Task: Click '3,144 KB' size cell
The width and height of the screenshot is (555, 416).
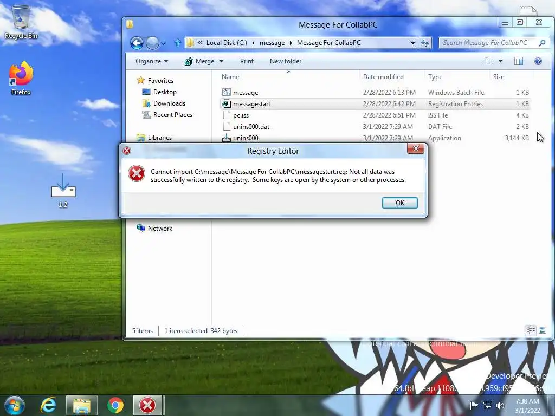Action: [x=517, y=138]
